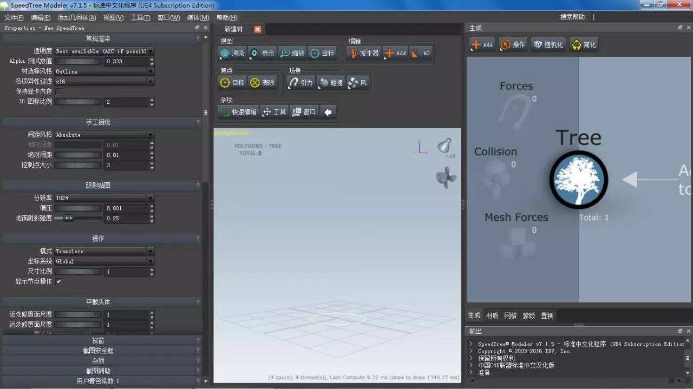Open the 媒体(M) menu
The image size is (693, 389).
click(x=198, y=17)
